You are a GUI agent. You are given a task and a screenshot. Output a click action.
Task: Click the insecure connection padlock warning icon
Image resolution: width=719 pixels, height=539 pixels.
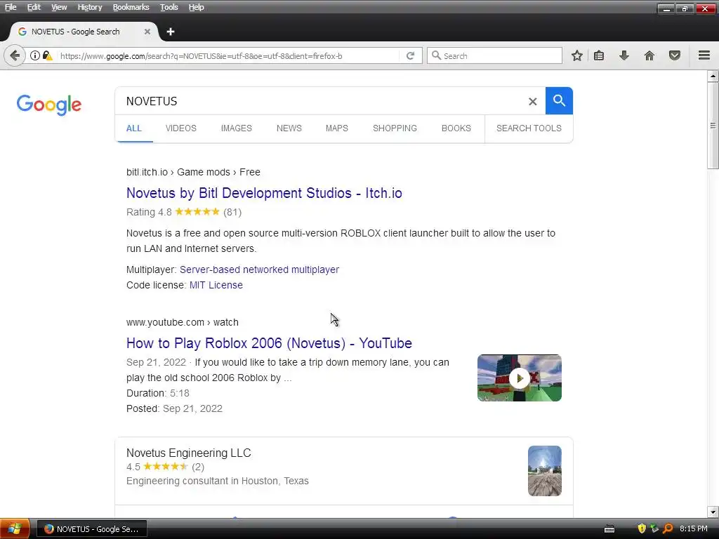(47, 56)
